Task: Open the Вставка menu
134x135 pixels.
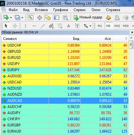Action: 41,10
